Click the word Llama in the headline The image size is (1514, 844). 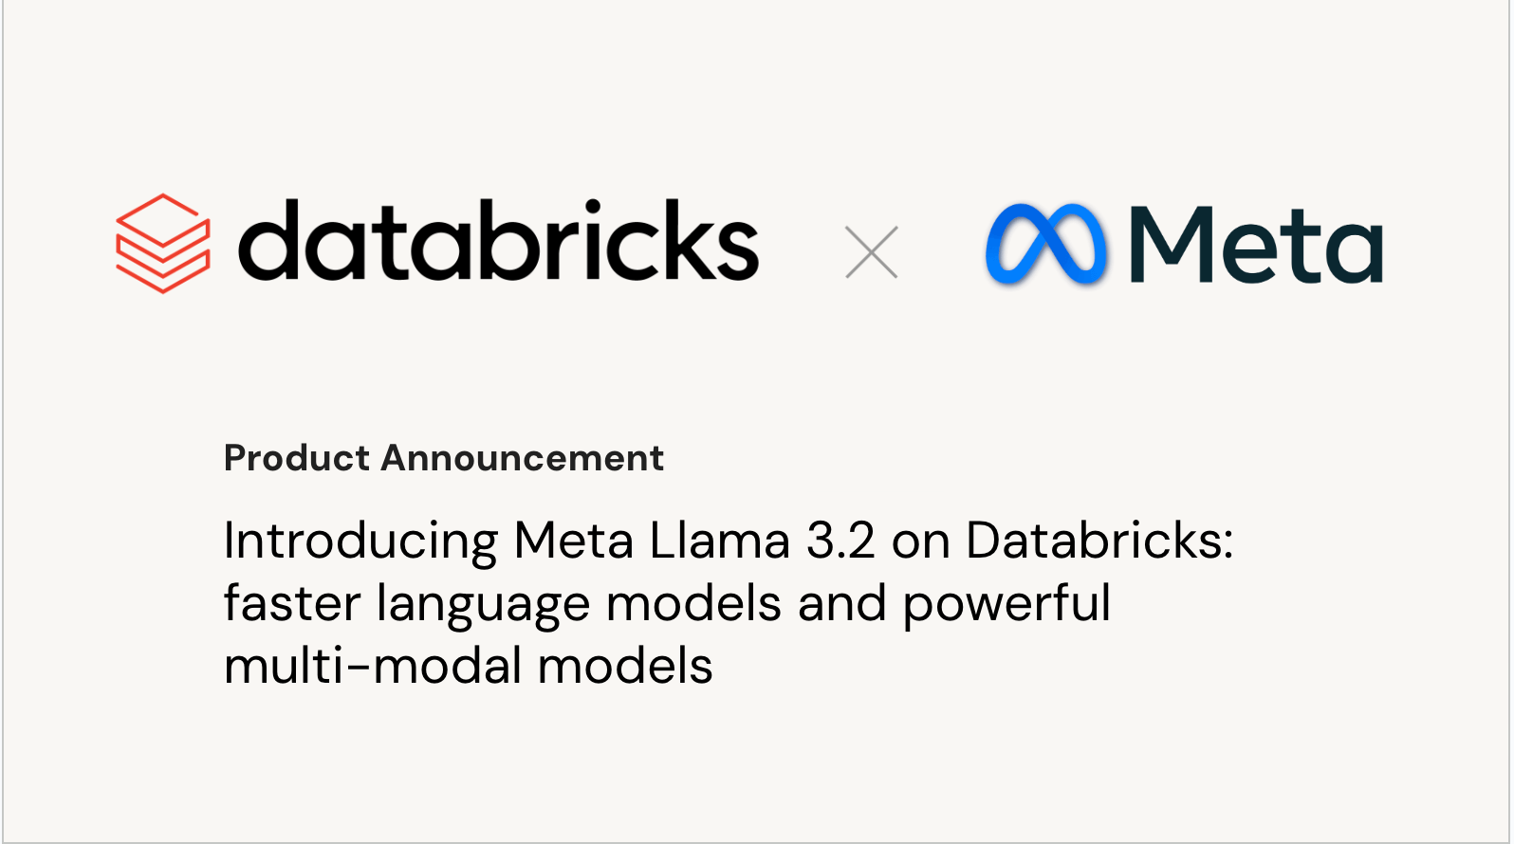(x=720, y=541)
